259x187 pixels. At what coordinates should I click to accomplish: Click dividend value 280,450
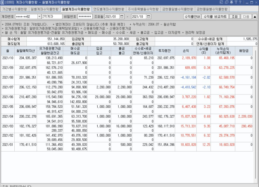247,126
